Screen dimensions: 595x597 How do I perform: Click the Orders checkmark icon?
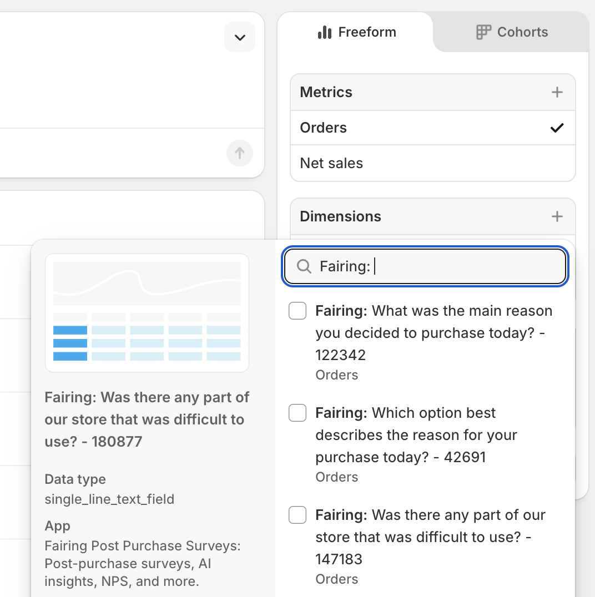[557, 128]
